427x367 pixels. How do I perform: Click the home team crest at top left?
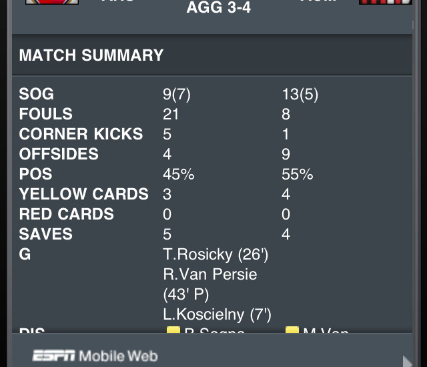tap(51, 2)
